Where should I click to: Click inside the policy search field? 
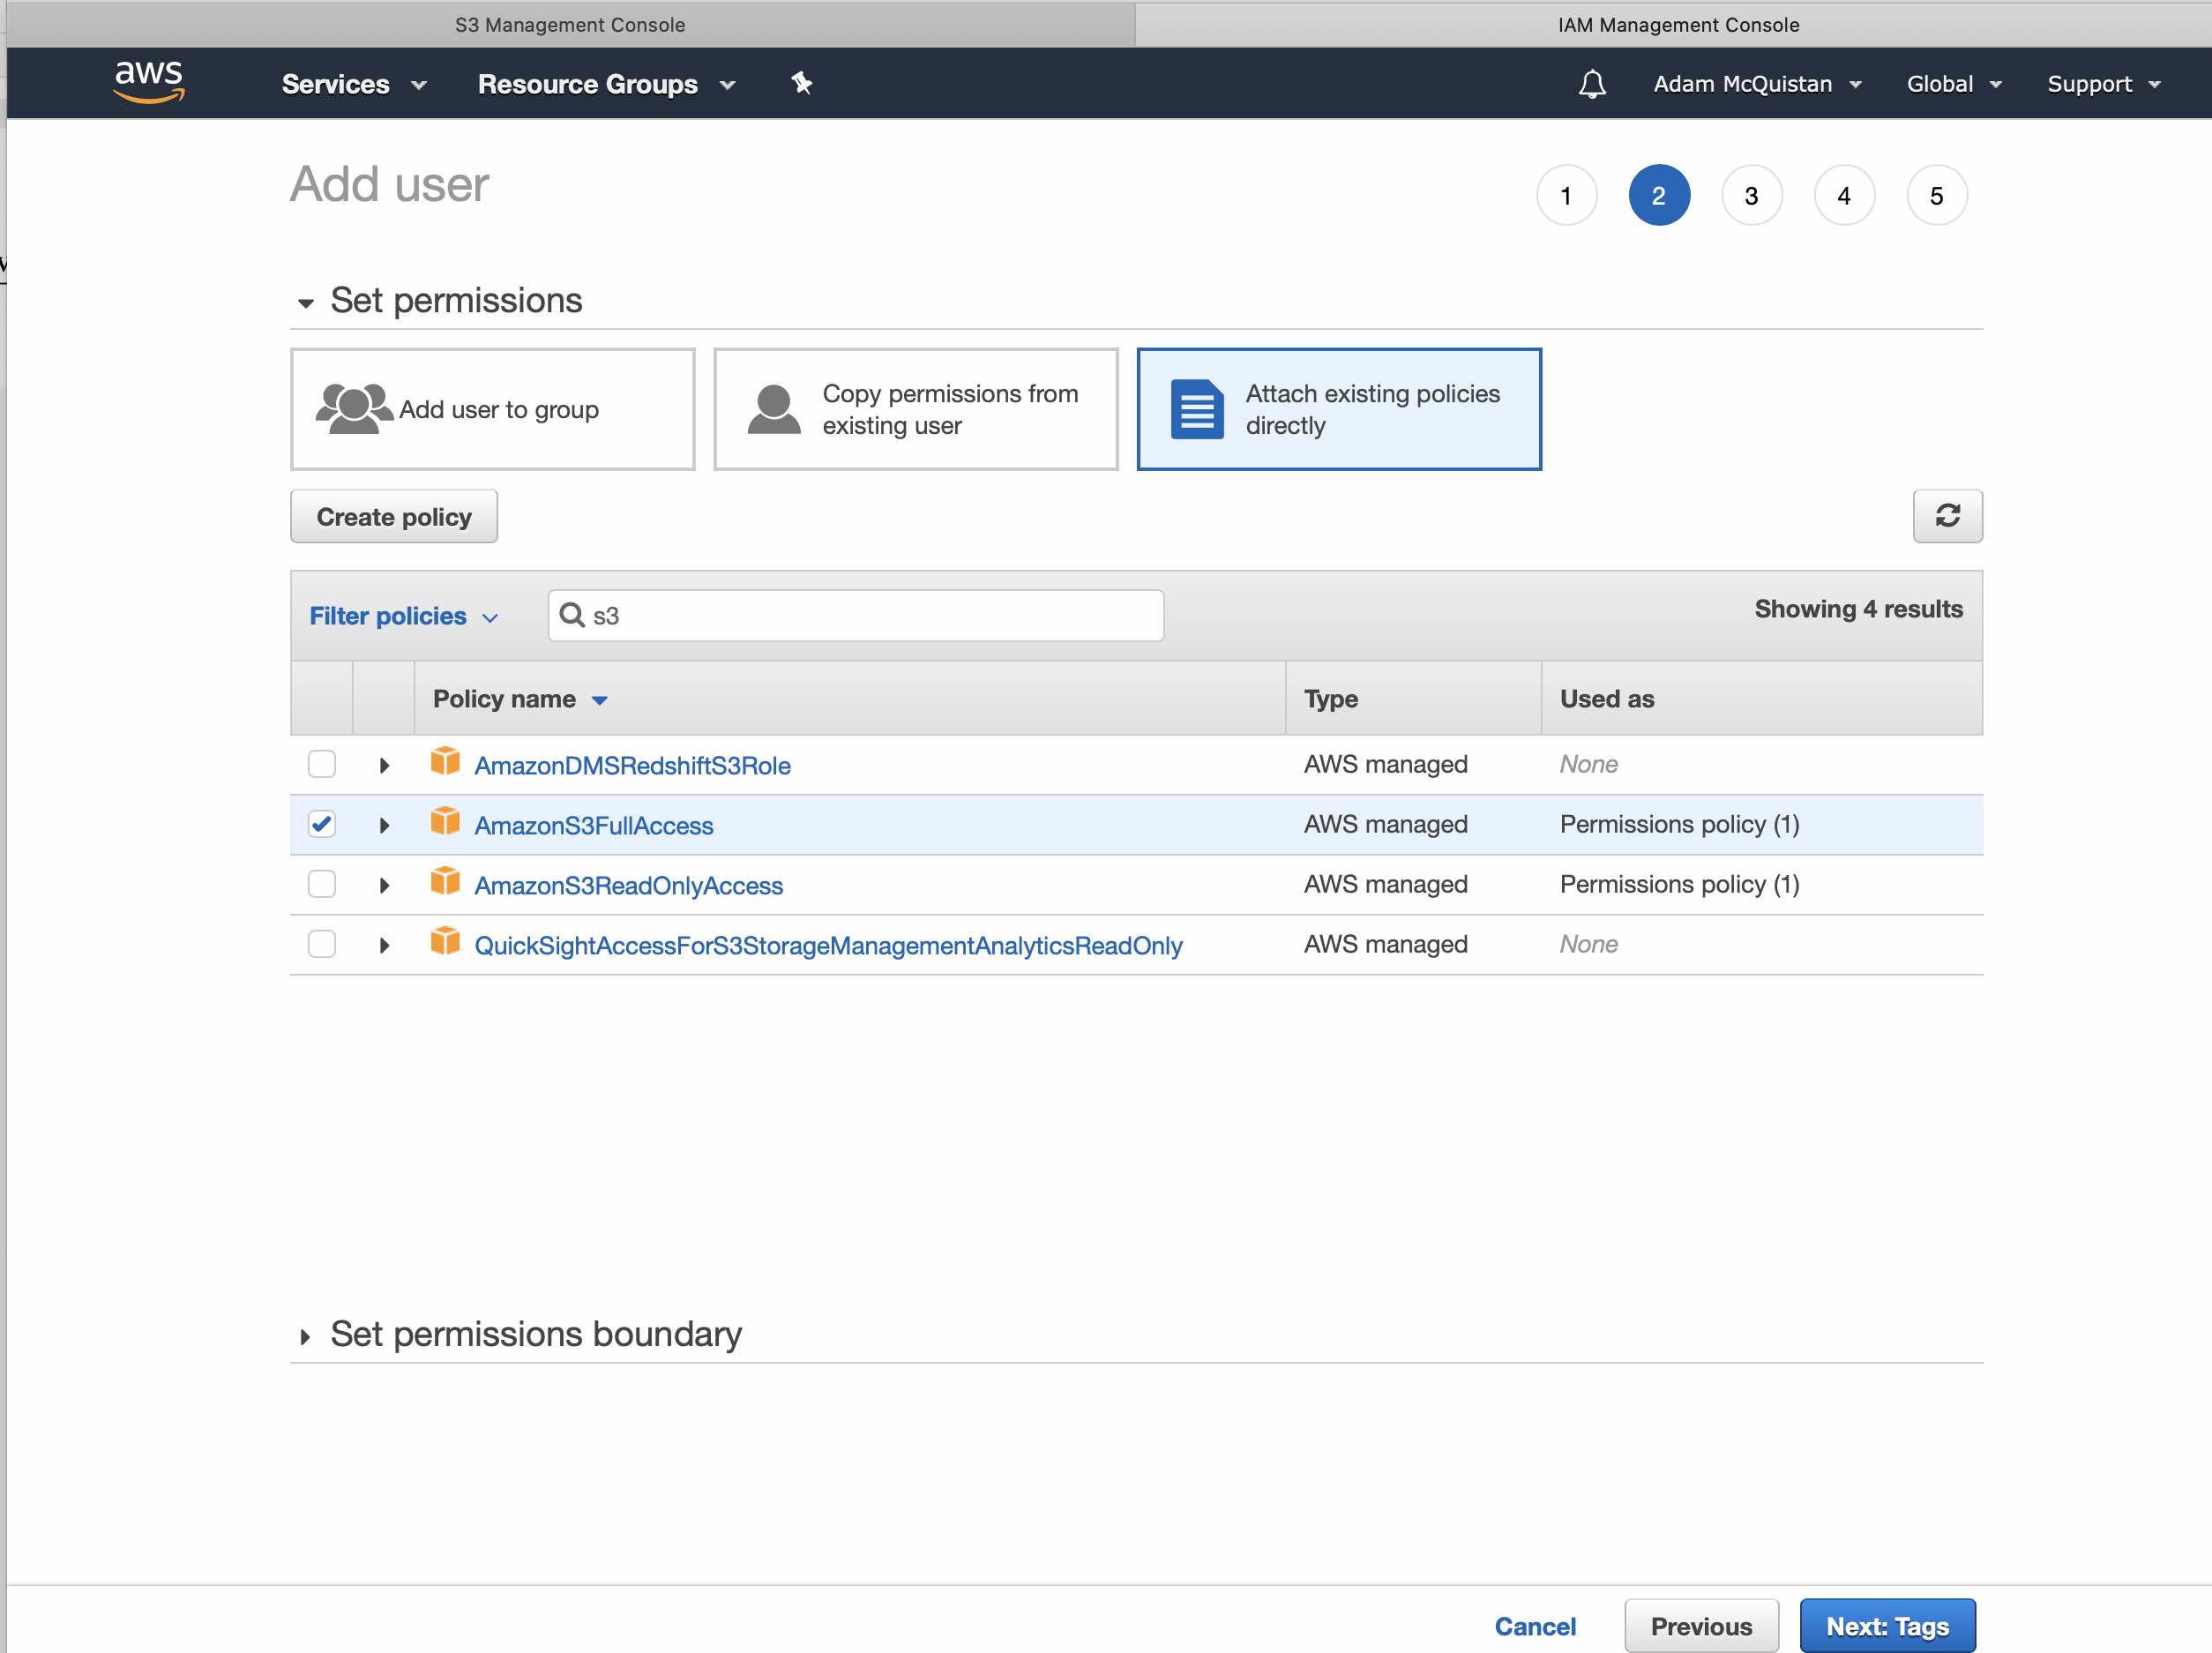pyautogui.click(x=855, y=616)
